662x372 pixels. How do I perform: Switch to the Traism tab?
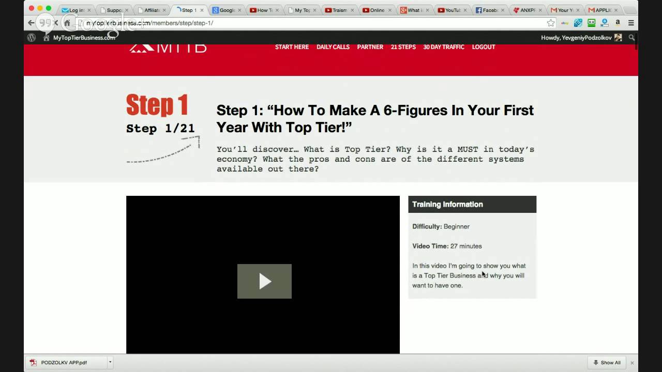(339, 10)
